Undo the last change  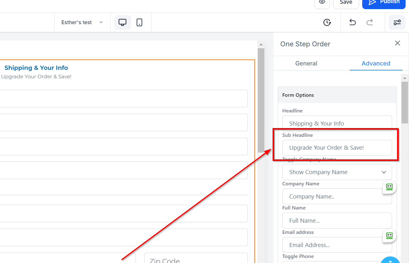point(353,22)
